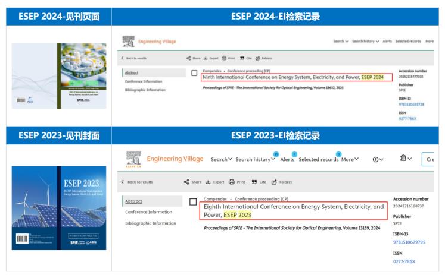The height and width of the screenshot is (275, 445).
Task: Select the Abstract tab in ESEP 2023 record
Action: (133, 201)
